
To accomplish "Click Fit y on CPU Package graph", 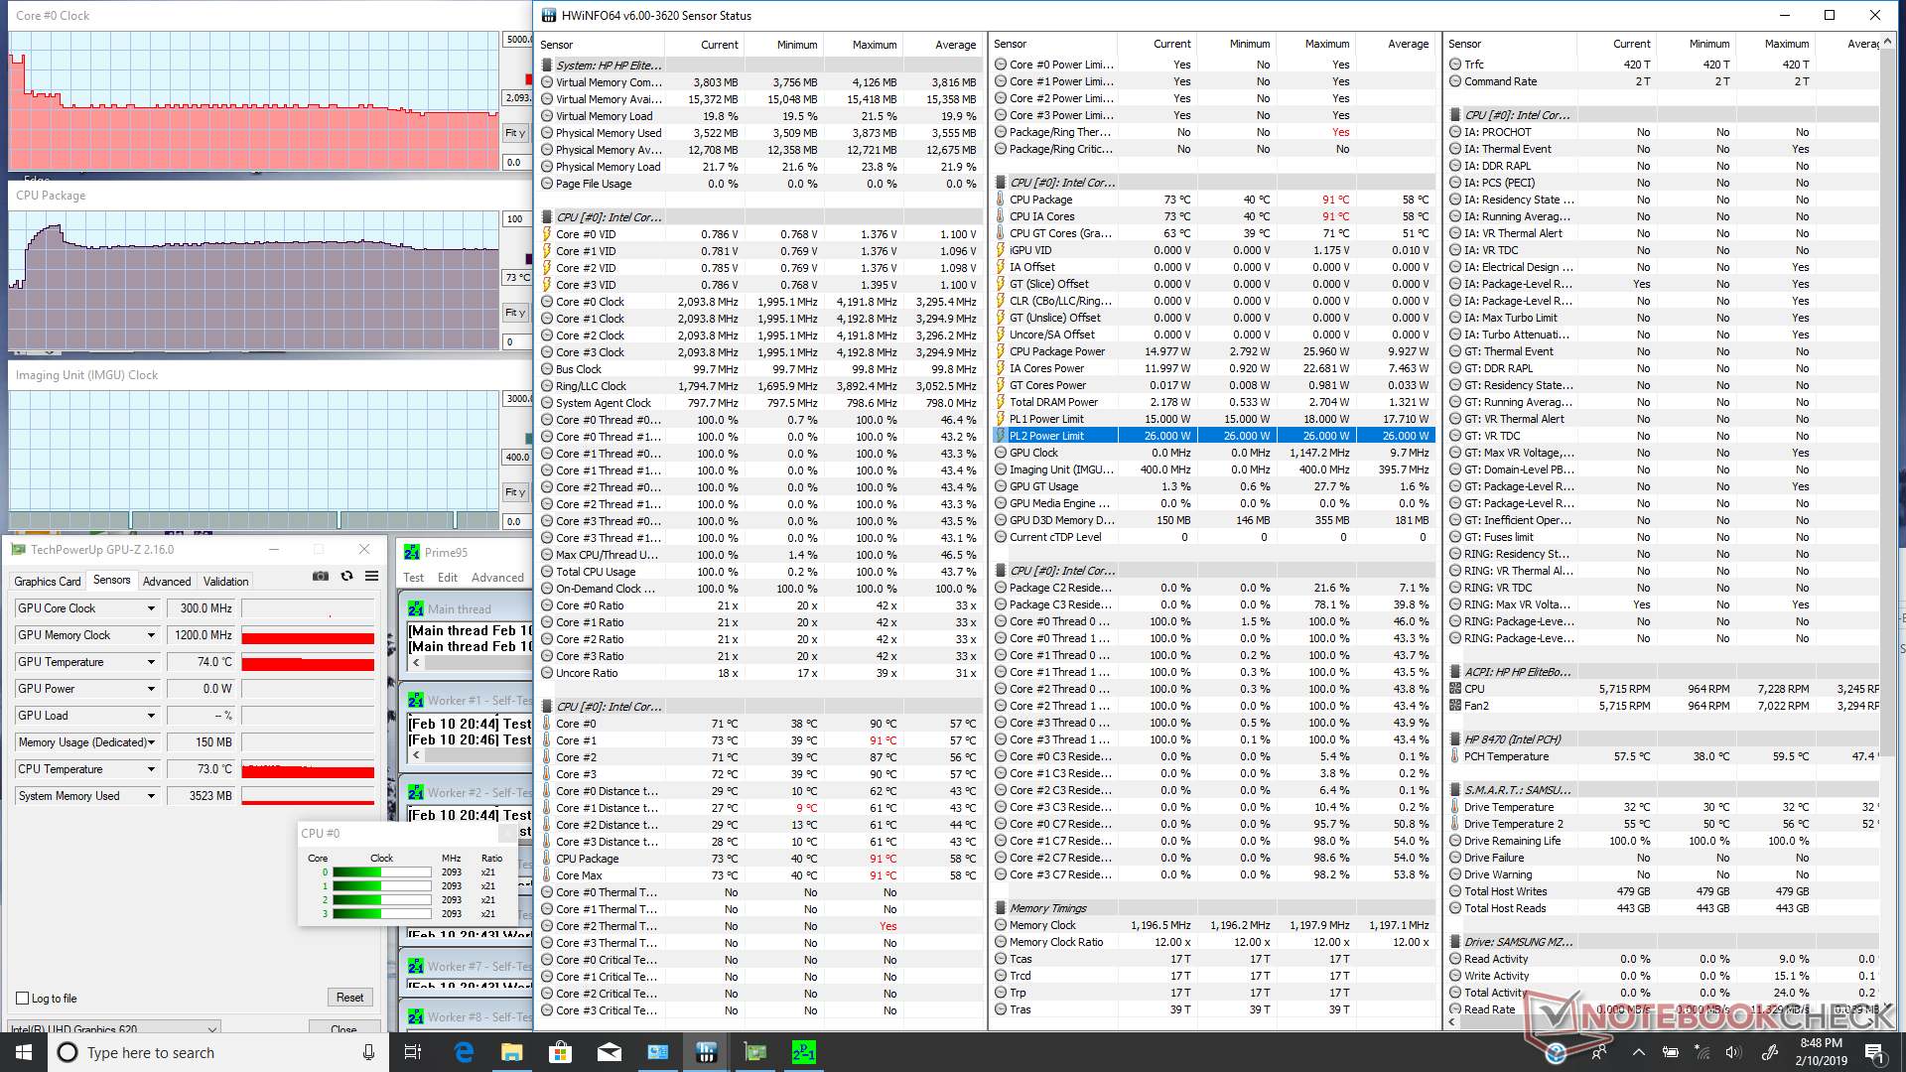I will coord(515,313).
